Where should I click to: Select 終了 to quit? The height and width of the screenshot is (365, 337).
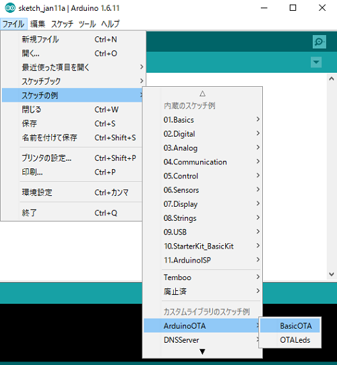72,213
